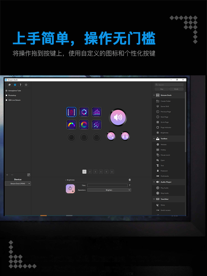Open the Device dropdown Stream Dock 293N3
The height and width of the screenshot is (276, 207).
[18, 184]
